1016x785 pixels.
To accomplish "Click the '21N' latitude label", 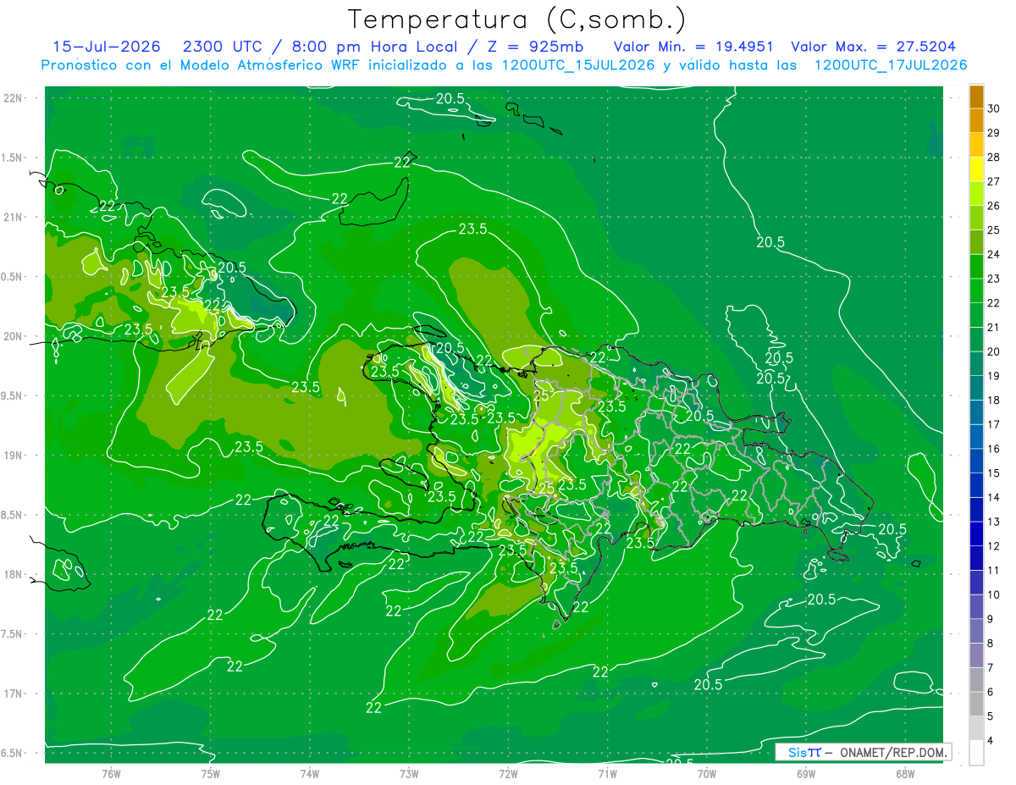I will click(12, 217).
